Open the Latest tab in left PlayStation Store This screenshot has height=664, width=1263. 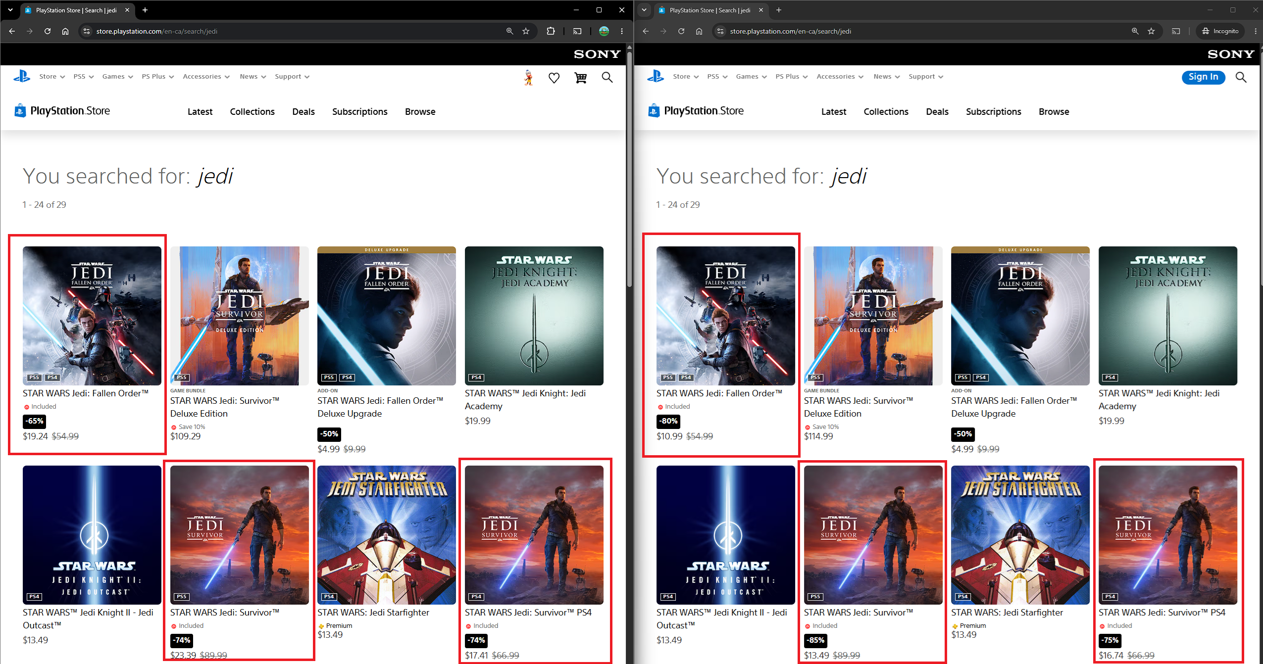coord(200,112)
